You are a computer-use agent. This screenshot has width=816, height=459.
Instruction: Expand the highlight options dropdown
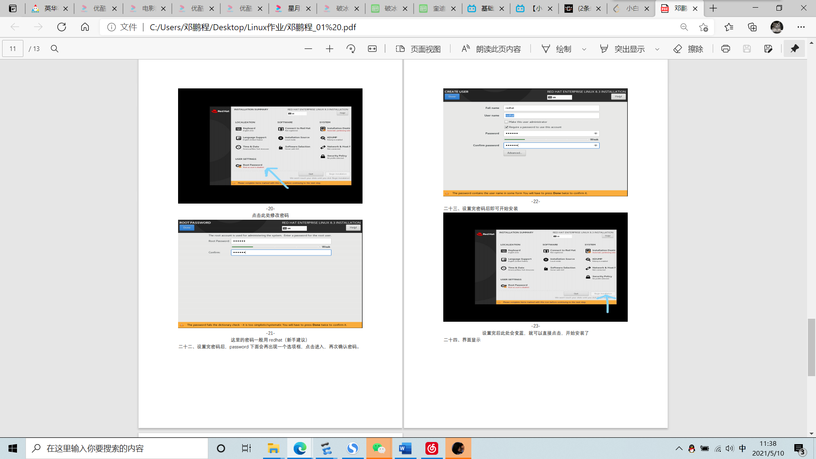point(657,49)
